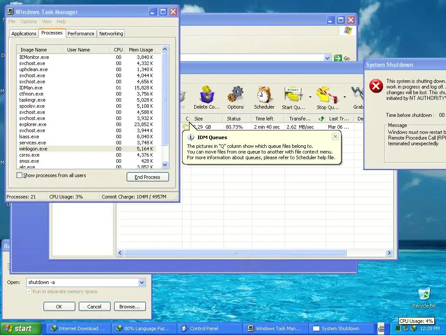
Task: Click Last Try column header in IDM
Action: tap(340, 119)
